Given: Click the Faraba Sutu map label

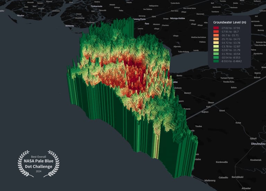Looking at the screenshot, I should (x=229, y=82).
